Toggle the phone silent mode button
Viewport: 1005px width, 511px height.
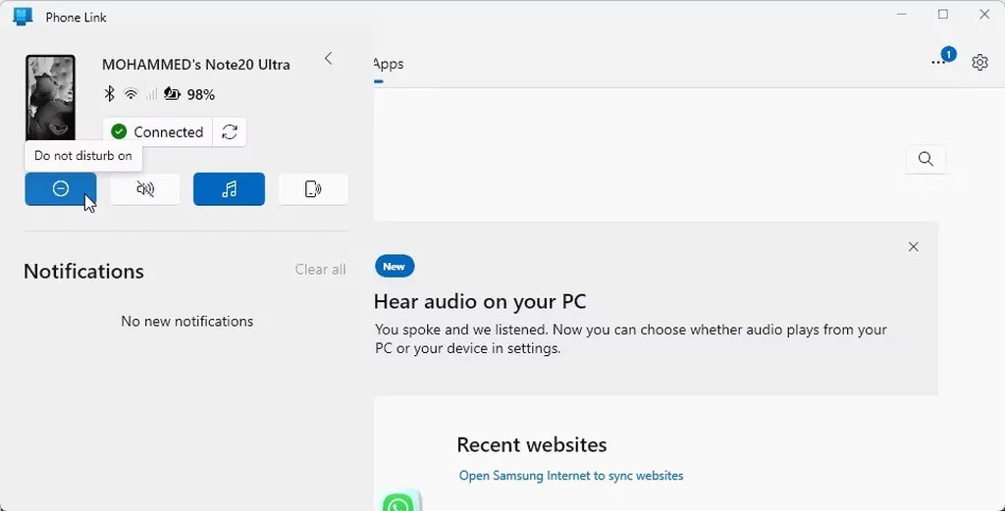[x=144, y=189]
